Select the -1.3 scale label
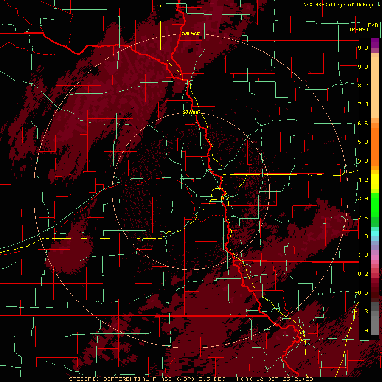The width and height of the screenshot is (382, 382). pos(362,312)
